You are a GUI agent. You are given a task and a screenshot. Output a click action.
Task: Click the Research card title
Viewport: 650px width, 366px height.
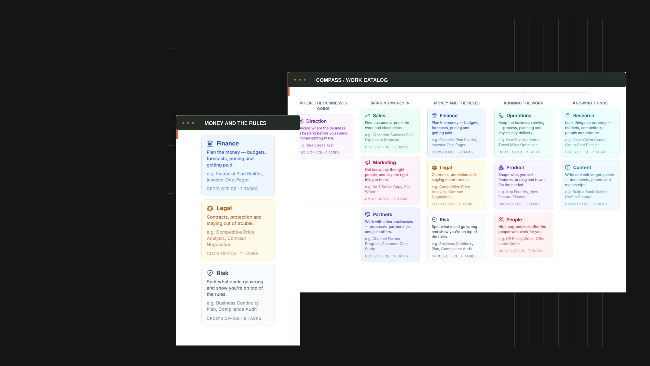pos(583,116)
